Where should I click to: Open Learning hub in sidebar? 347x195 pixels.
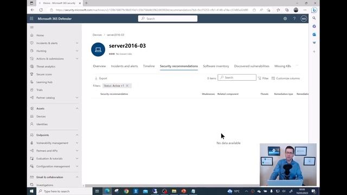[x=44, y=82]
